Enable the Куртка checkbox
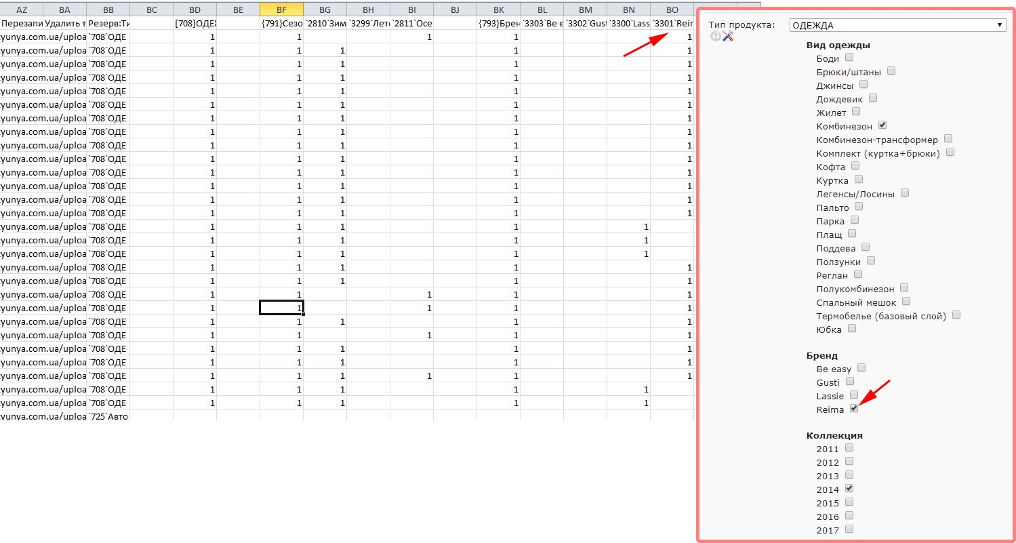 click(859, 180)
